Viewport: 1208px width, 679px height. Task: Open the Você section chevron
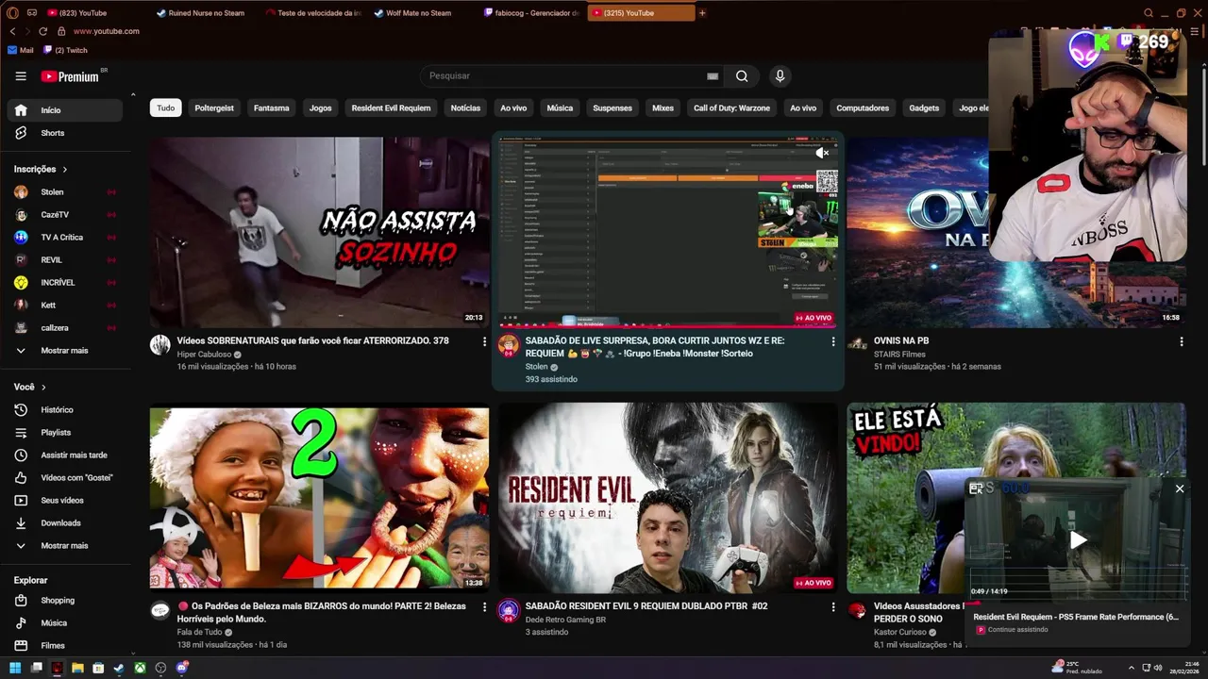coord(43,388)
